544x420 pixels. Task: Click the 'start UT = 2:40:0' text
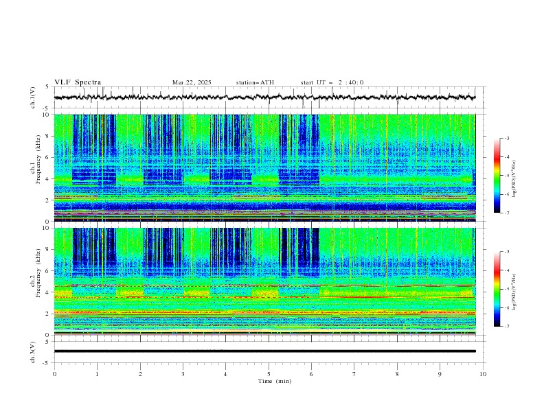[x=332, y=82]
